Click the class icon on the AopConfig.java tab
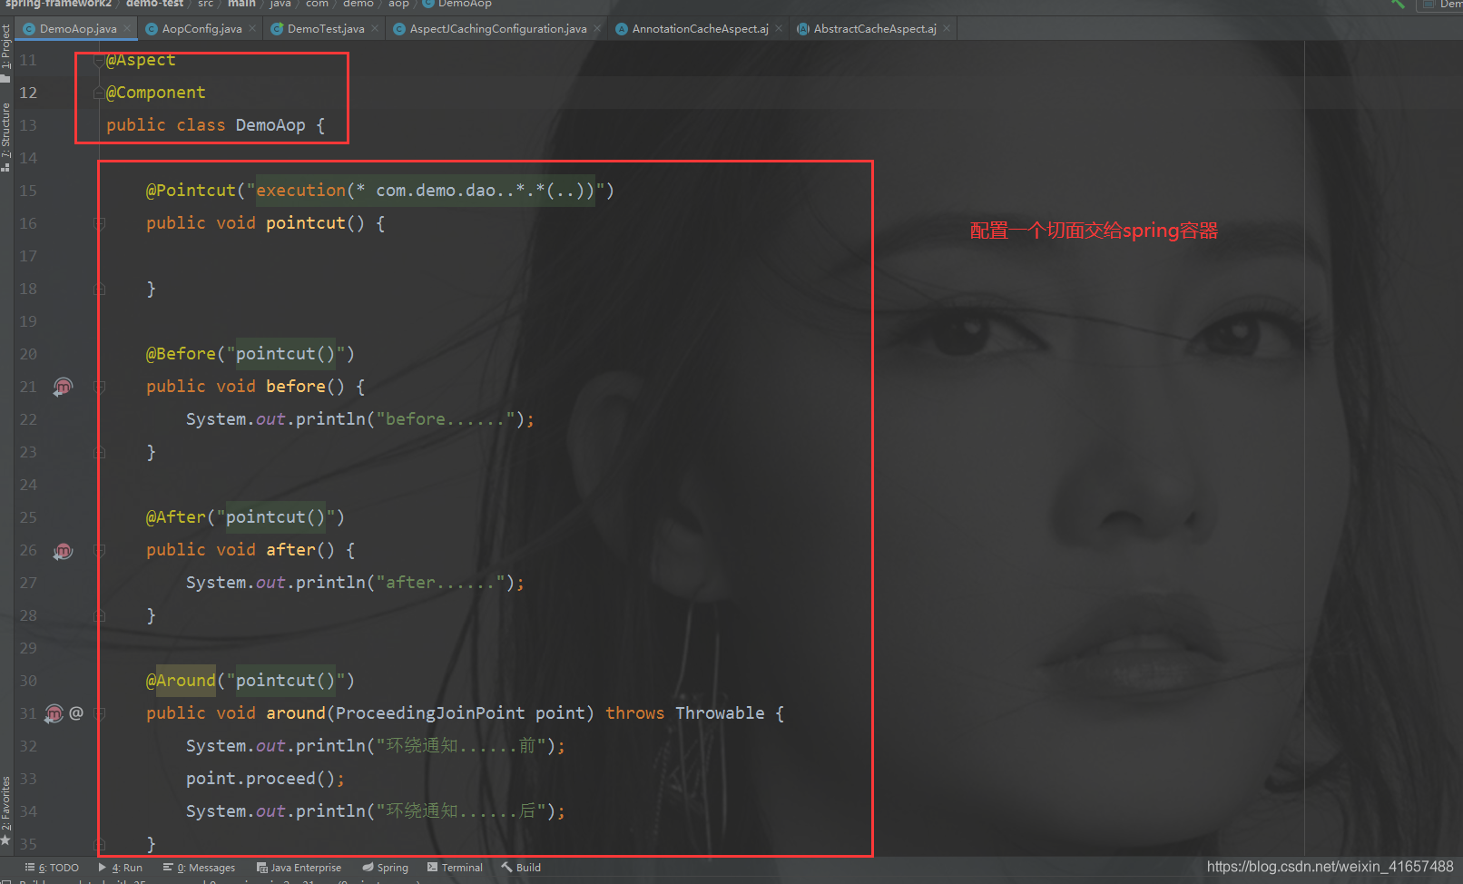Viewport: 1463px width, 884px height. tap(152, 29)
